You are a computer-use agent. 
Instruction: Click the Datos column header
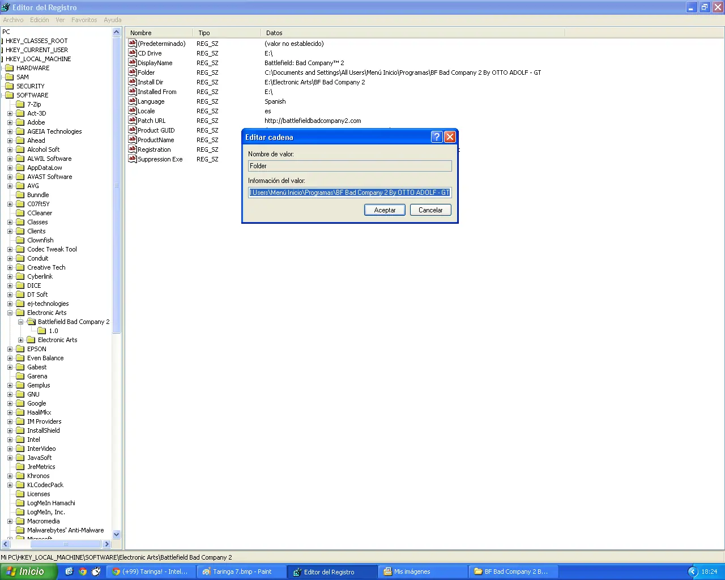coord(413,33)
